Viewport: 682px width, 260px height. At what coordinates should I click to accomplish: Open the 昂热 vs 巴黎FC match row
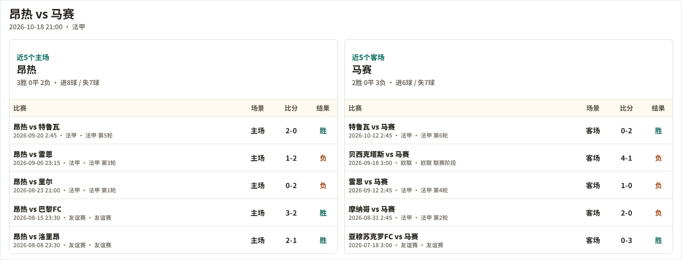[173, 213]
